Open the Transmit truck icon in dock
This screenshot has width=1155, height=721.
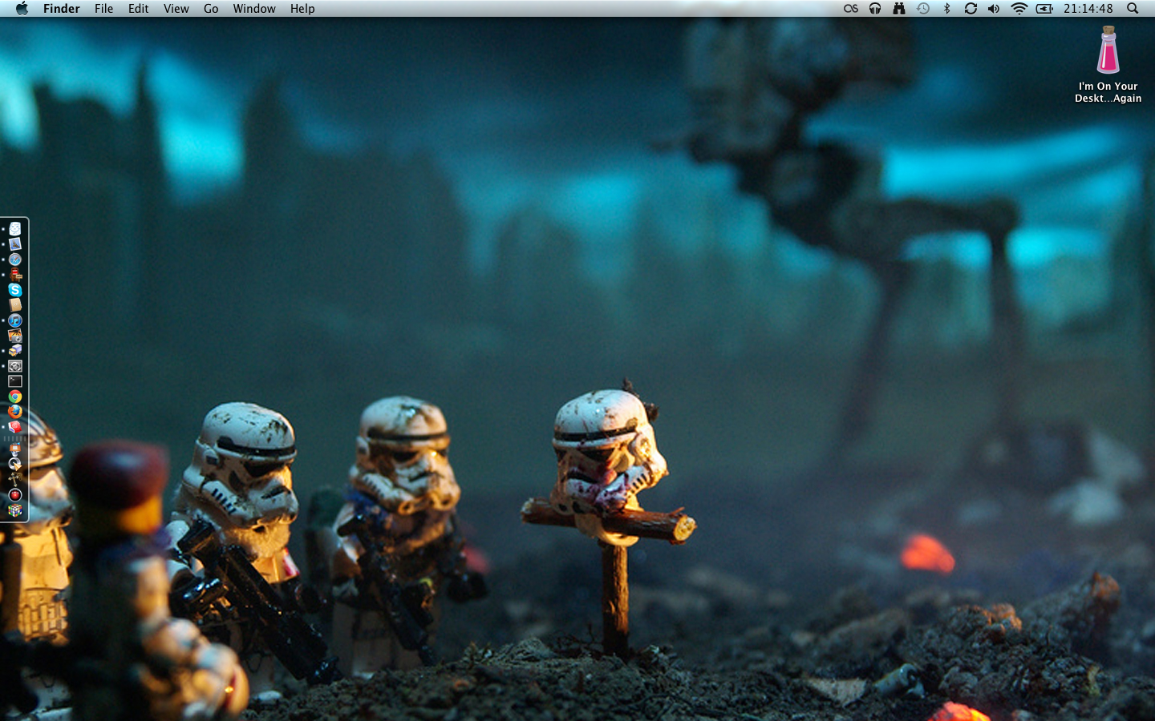pyautogui.click(x=14, y=351)
